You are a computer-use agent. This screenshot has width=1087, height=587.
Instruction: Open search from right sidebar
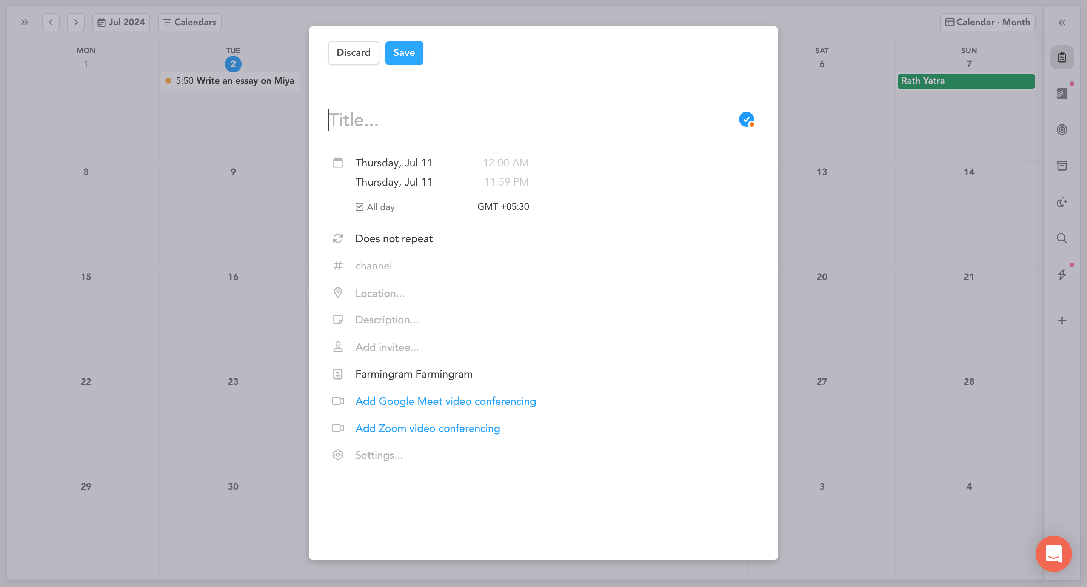[x=1062, y=238]
